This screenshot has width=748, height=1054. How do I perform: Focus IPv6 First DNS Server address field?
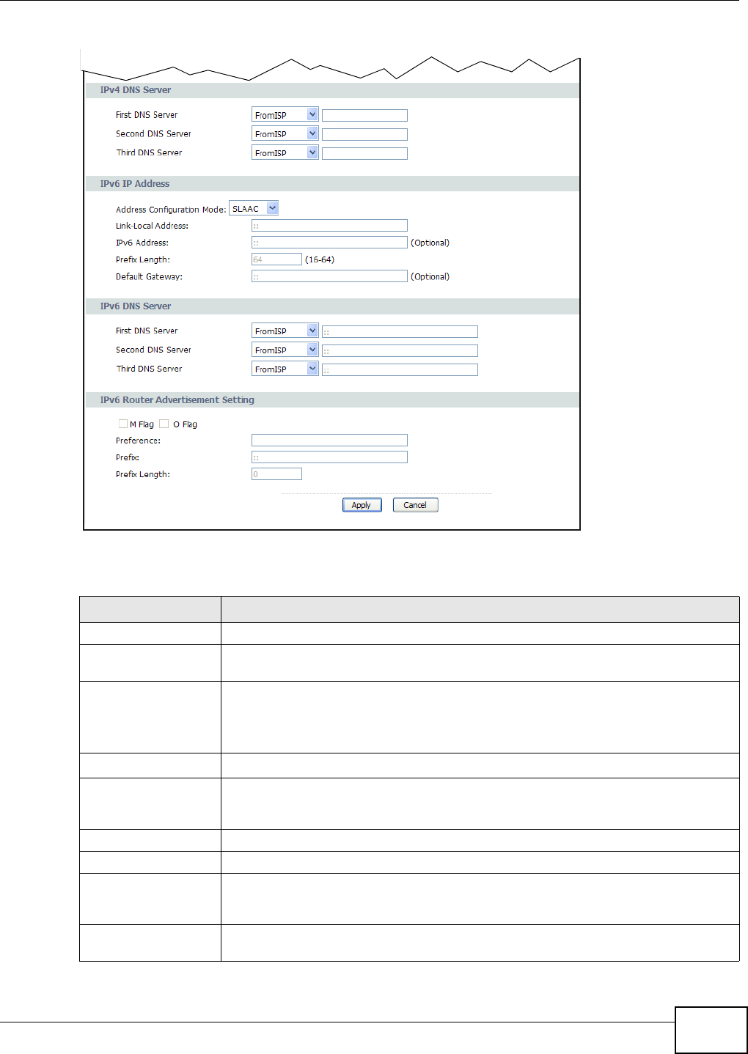[x=400, y=332]
